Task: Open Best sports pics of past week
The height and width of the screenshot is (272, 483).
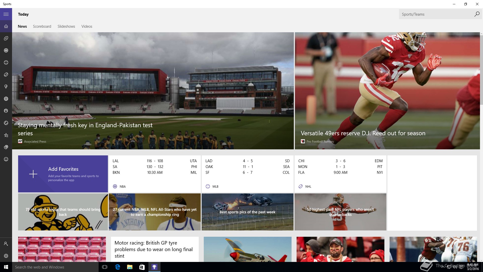Action: coord(248,212)
